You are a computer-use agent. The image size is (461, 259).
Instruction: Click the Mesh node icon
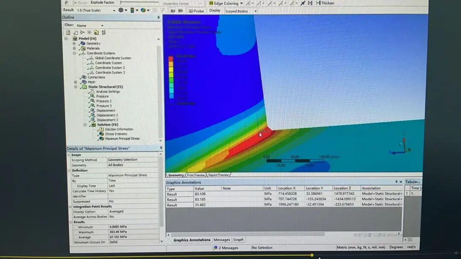point(84,82)
